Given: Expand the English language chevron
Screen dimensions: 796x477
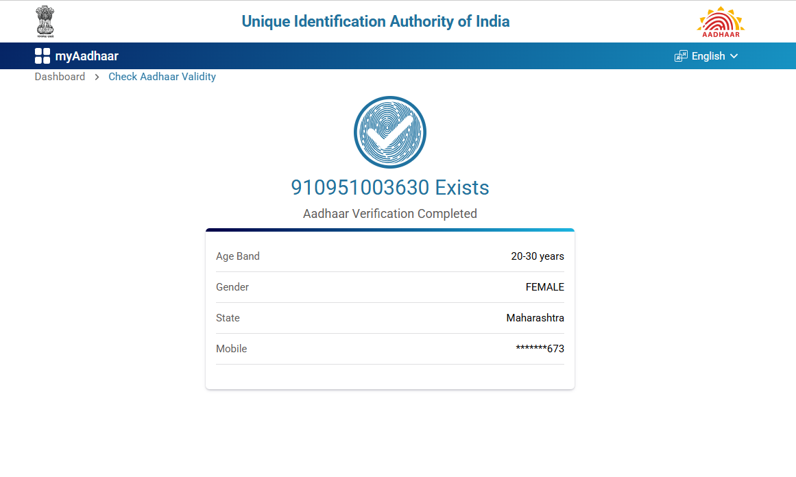Looking at the screenshot, I should click(x=734, y=56).
